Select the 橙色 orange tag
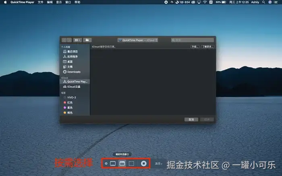 click(x=75, y=112)
